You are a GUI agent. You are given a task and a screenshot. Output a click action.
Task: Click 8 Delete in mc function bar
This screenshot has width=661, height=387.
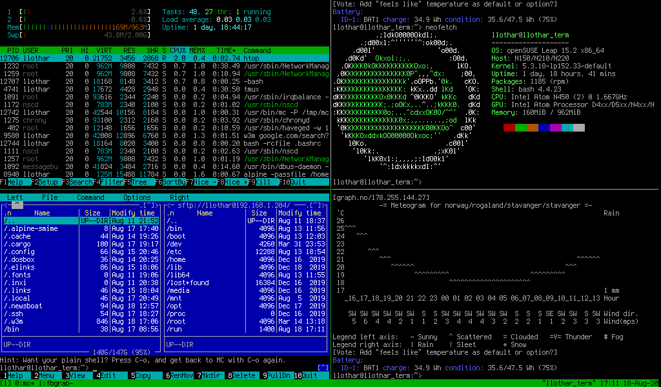coord(243,375)
